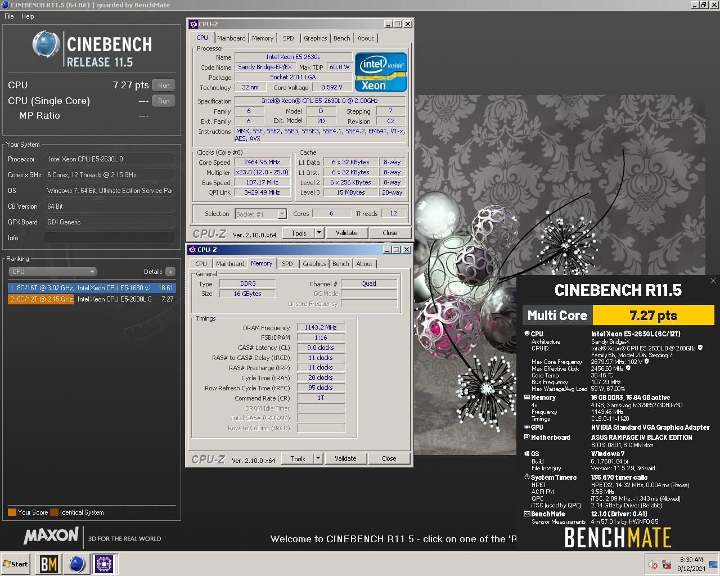This screenshot has height=576, width=720.
Task: Open BenchMate from the taskbar
Action: point(48,564)
